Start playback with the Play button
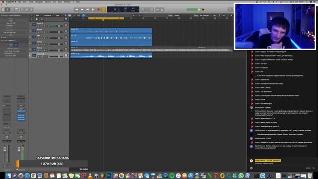 93,9
